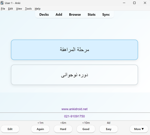Sync the collection
The height and width of the screenshot is (135, 150).
pyautogui.click(x=106, y=15)
